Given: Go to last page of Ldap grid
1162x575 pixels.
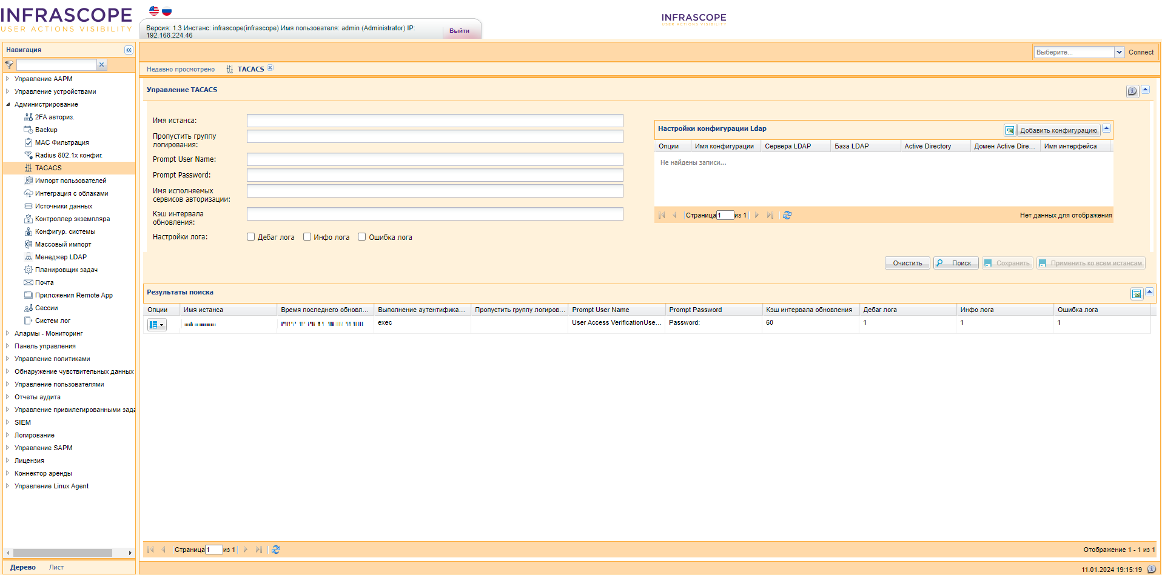Looking at the screenshot, I should (770, 215).
